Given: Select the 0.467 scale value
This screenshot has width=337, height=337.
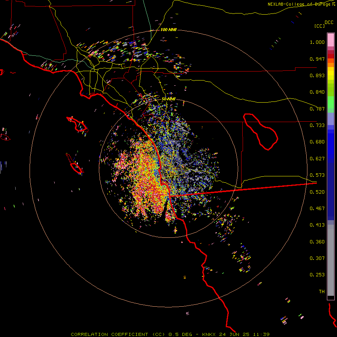Looking at the screenshot, I should coord(317,209).
